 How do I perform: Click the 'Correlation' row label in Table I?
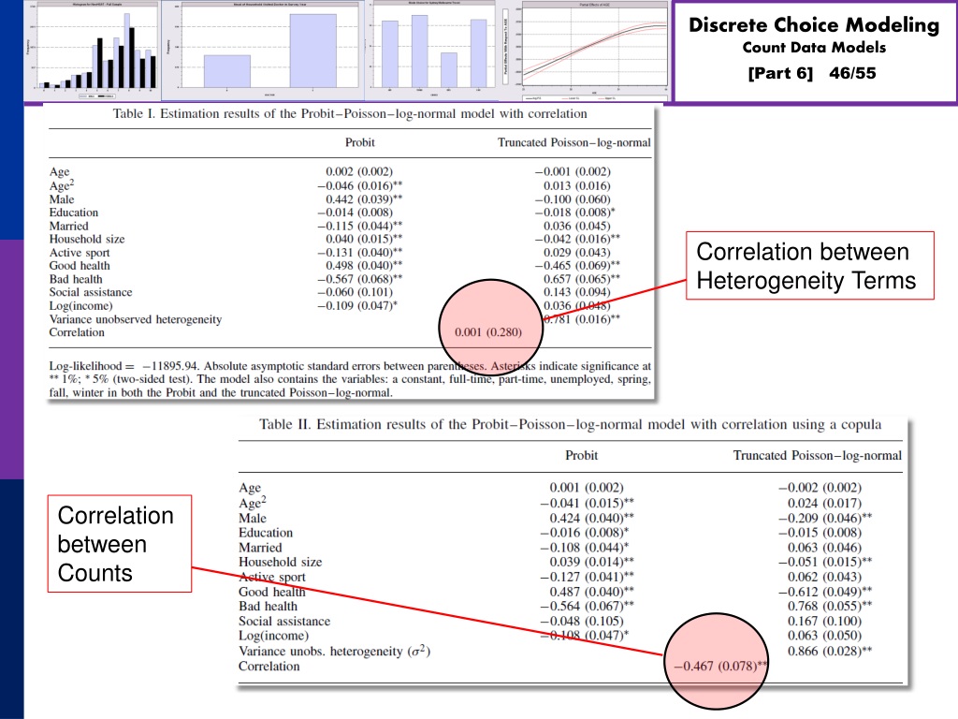77,332
